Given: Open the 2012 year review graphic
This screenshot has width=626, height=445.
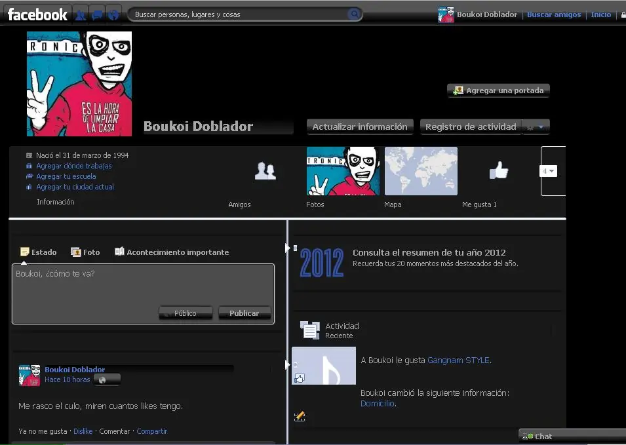Looking at the screenshot, I should coord(322,263).
